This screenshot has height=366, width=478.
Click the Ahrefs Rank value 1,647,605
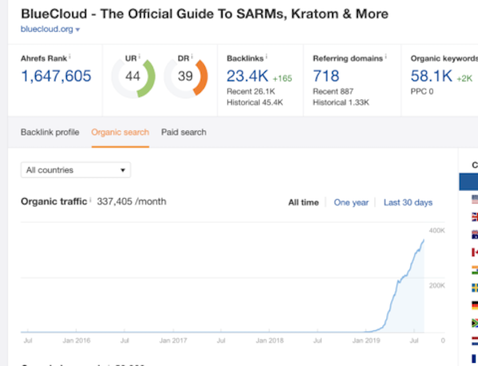[56, 76]
